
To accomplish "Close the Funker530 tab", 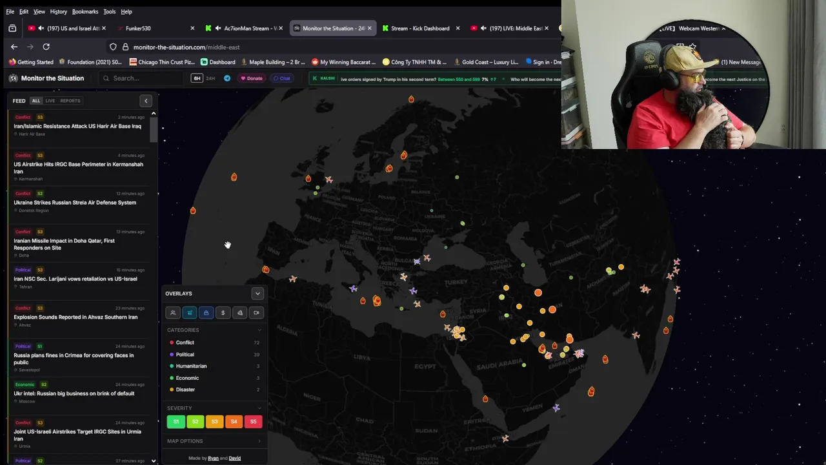I will (192, 28).
